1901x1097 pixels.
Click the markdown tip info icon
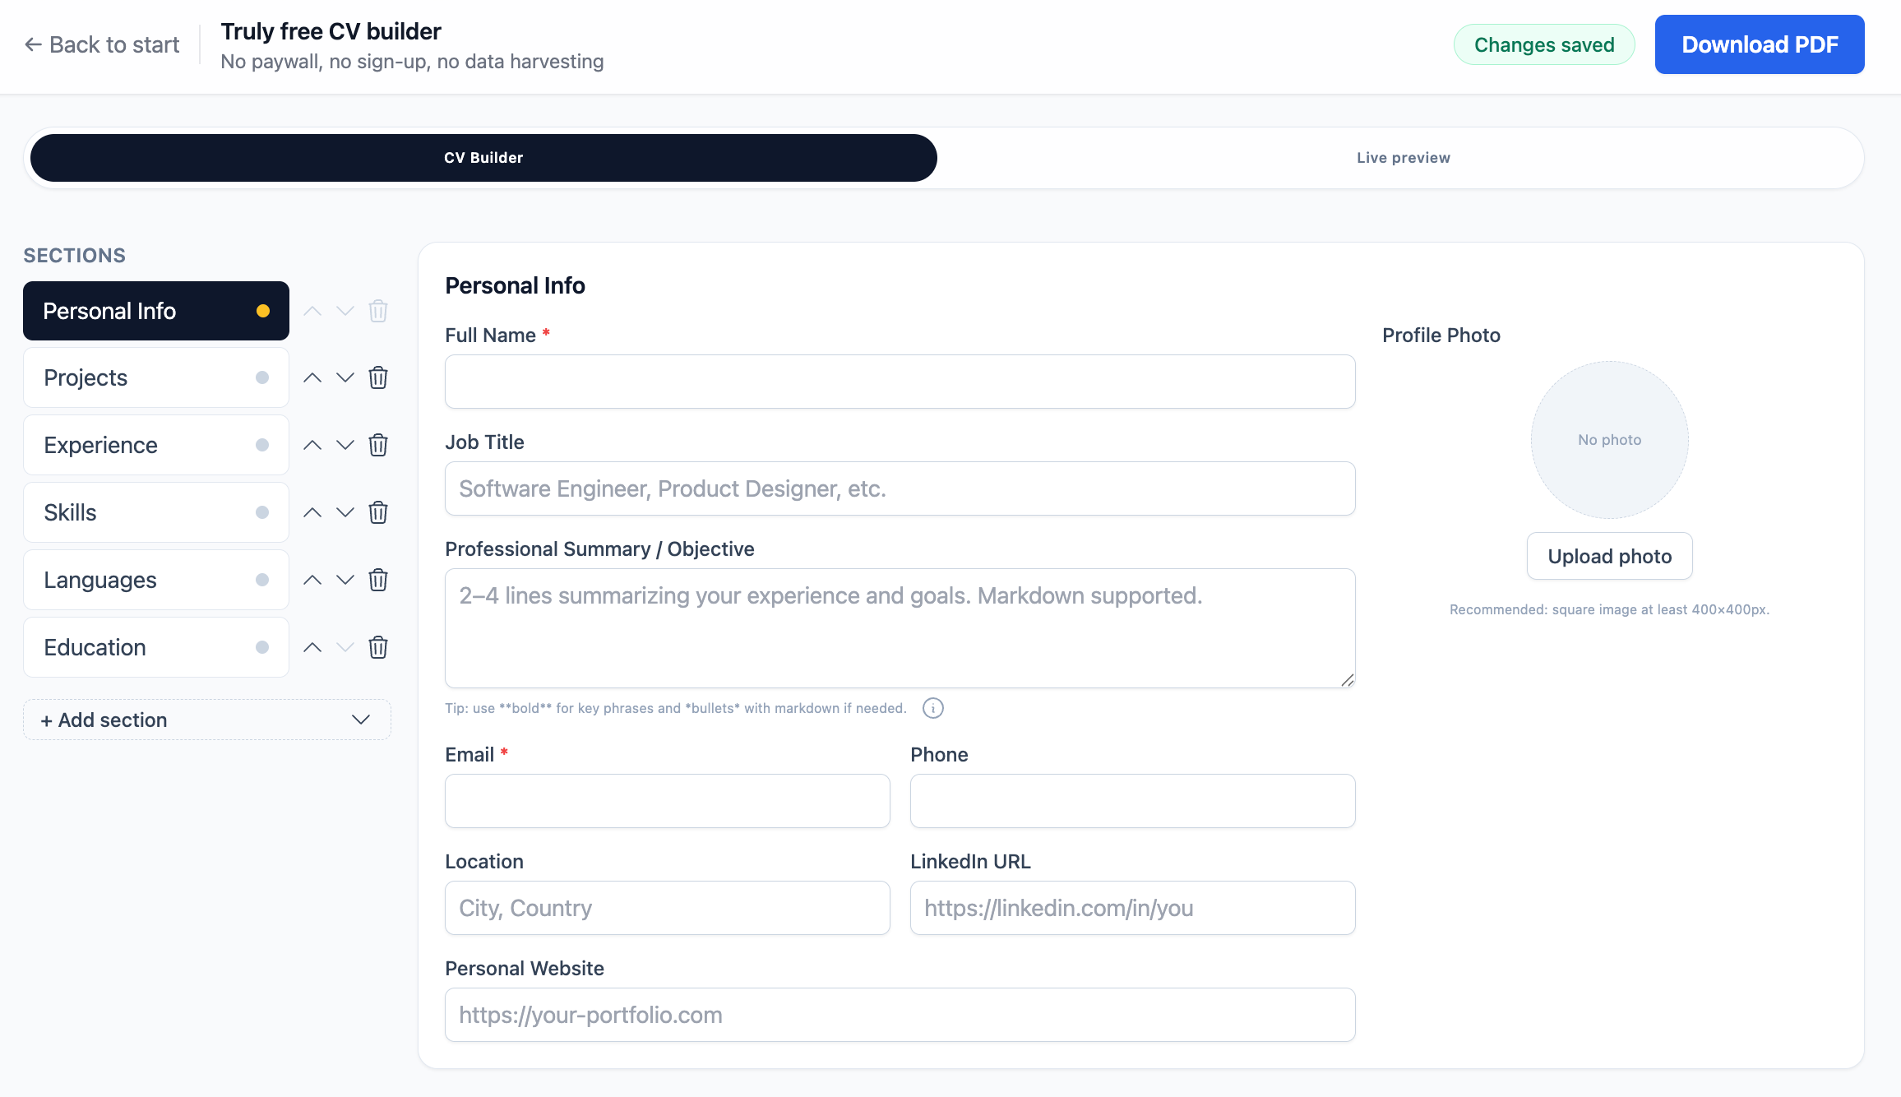932,708
